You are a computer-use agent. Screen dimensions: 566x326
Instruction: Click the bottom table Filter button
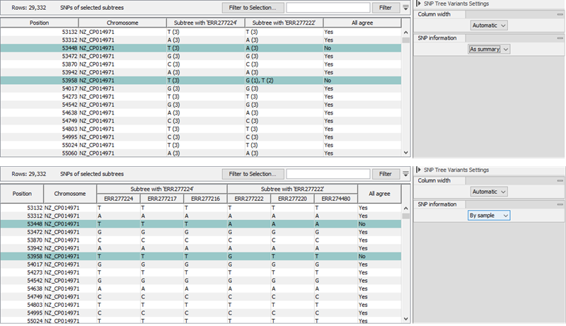click(386, 174)
